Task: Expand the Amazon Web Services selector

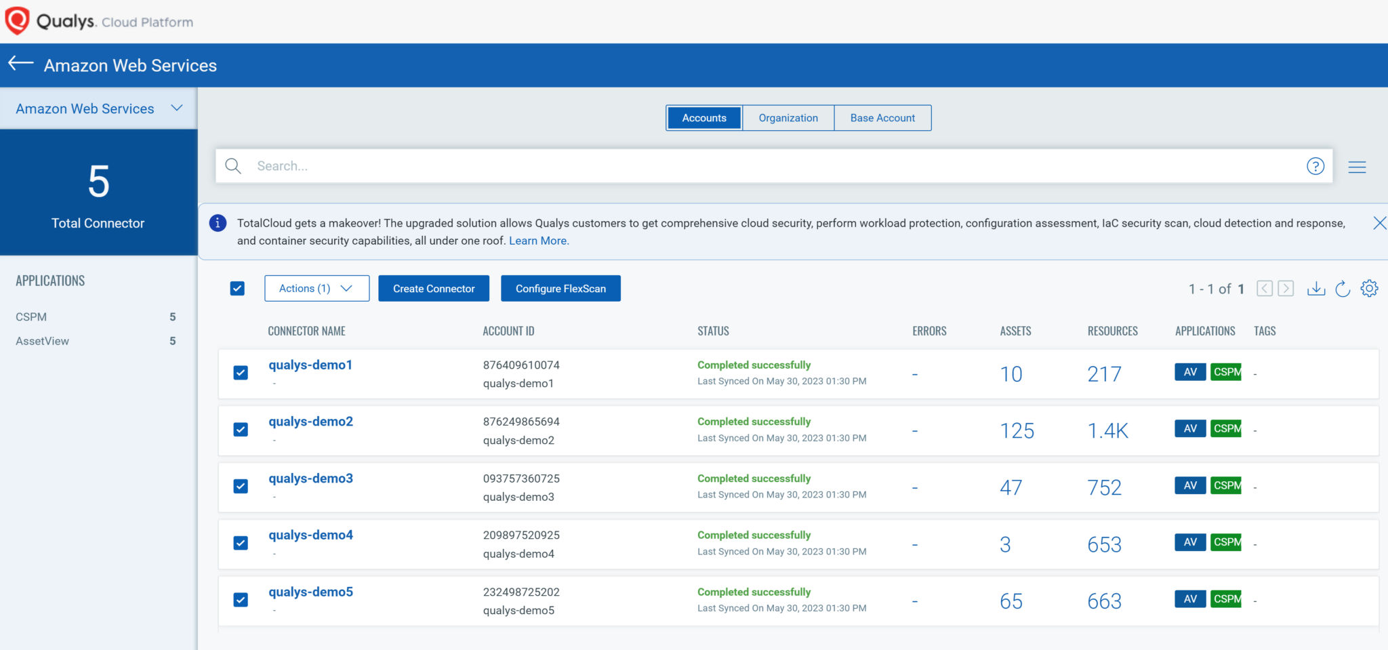Action: click(x=177, y=108)
